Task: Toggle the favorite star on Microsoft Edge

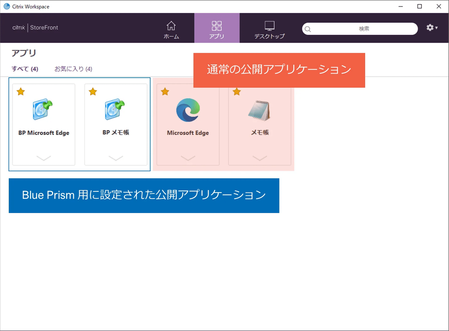Action: point(165,91)
